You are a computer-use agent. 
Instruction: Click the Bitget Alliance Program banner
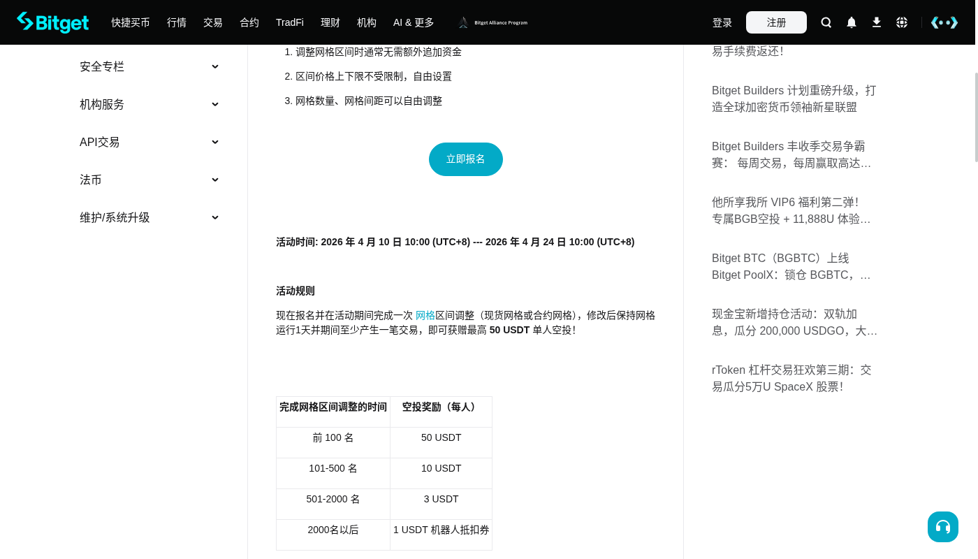point(492,22)
